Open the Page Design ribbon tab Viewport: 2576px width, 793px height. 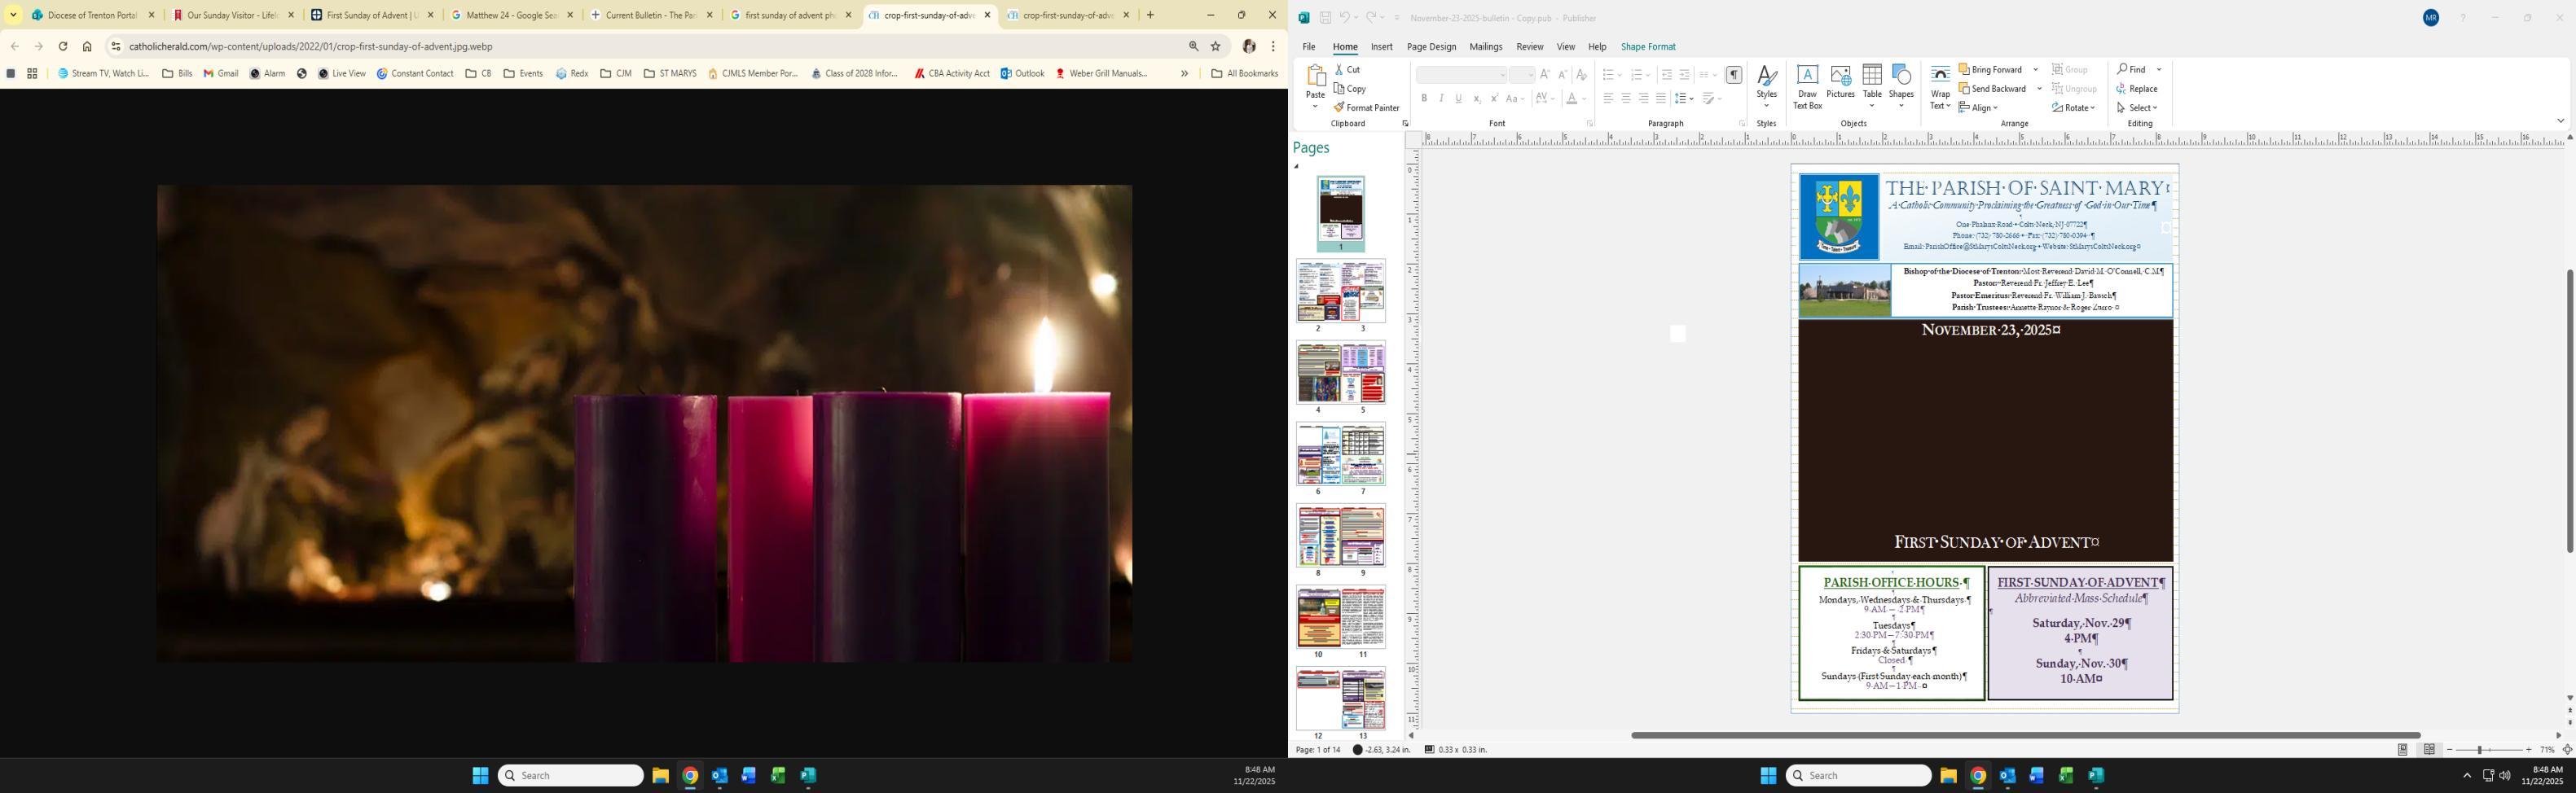tap(1431, 47)
